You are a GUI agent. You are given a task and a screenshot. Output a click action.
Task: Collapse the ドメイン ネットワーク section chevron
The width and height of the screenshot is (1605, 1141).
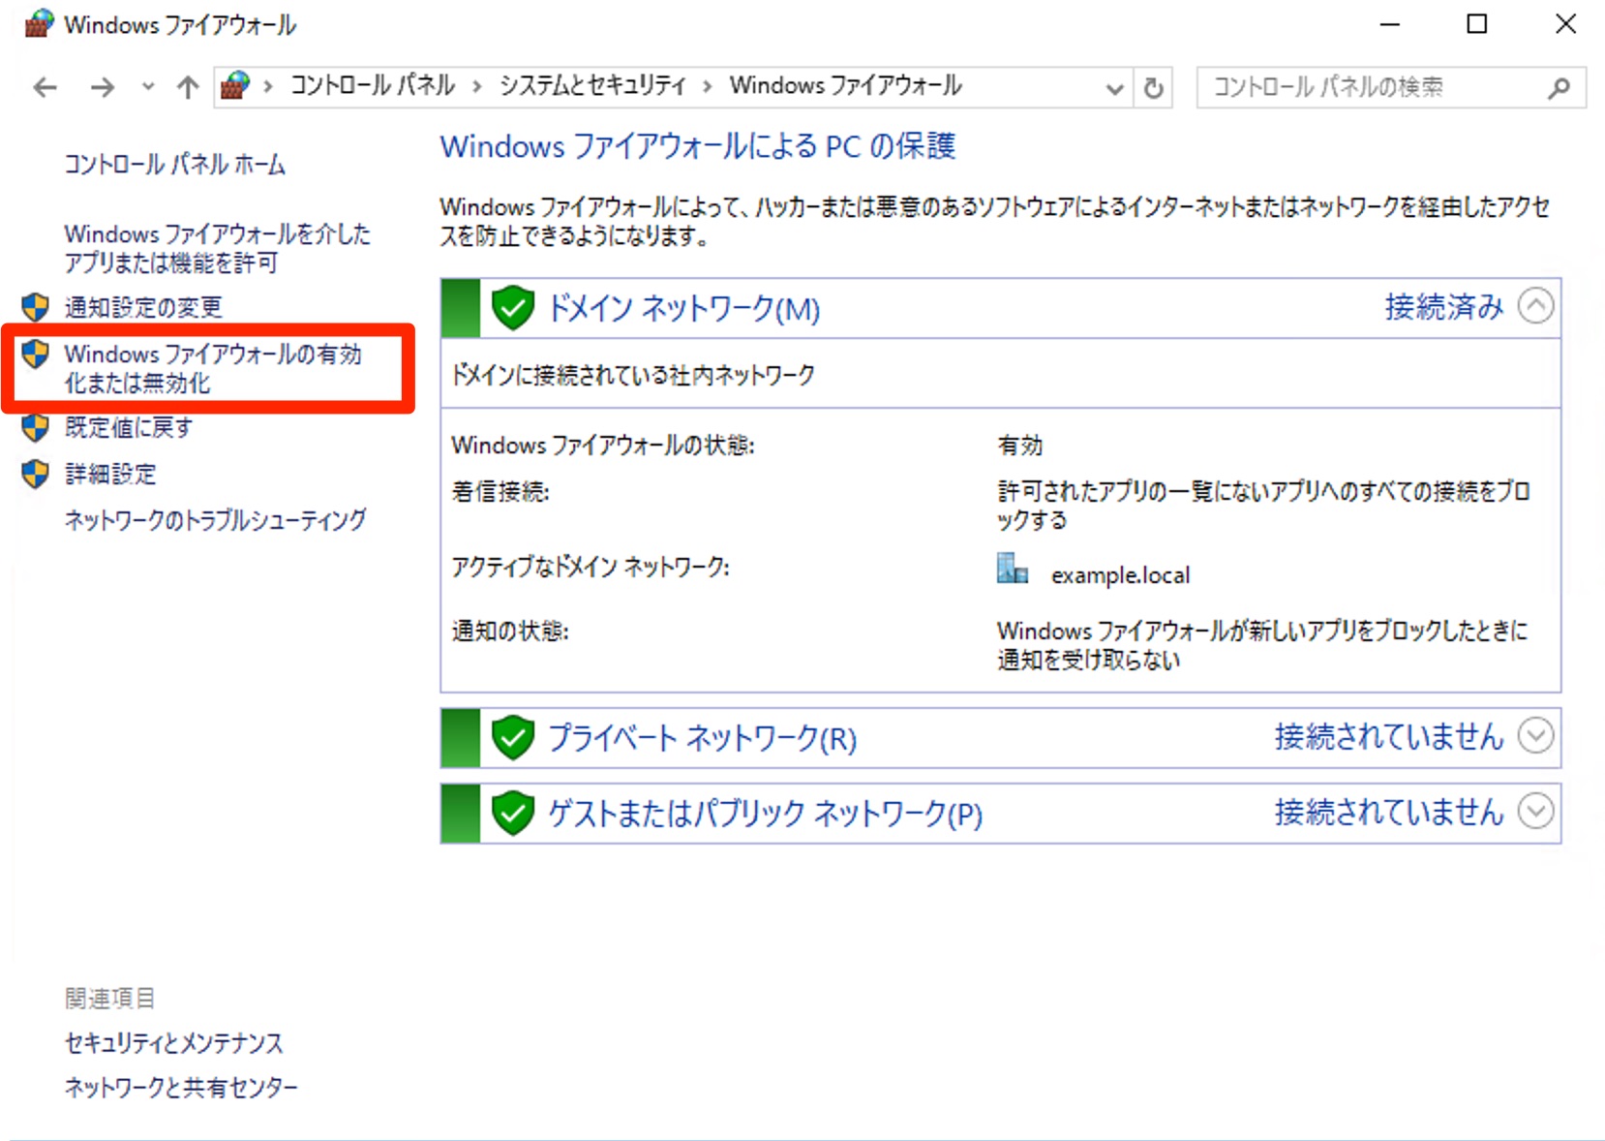pos(1535,306)
